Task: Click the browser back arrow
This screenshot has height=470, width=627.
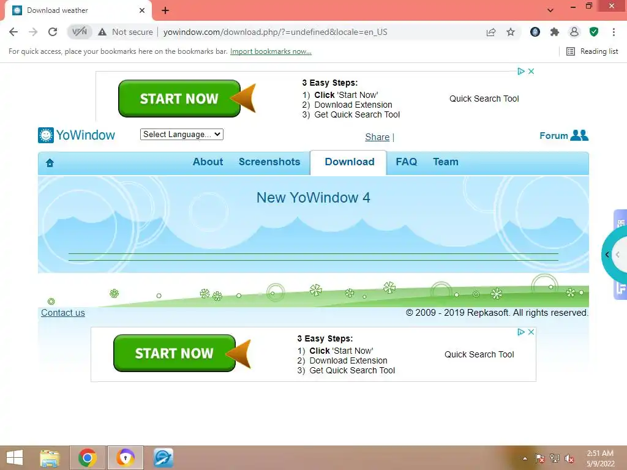Action: click(13, 32)
